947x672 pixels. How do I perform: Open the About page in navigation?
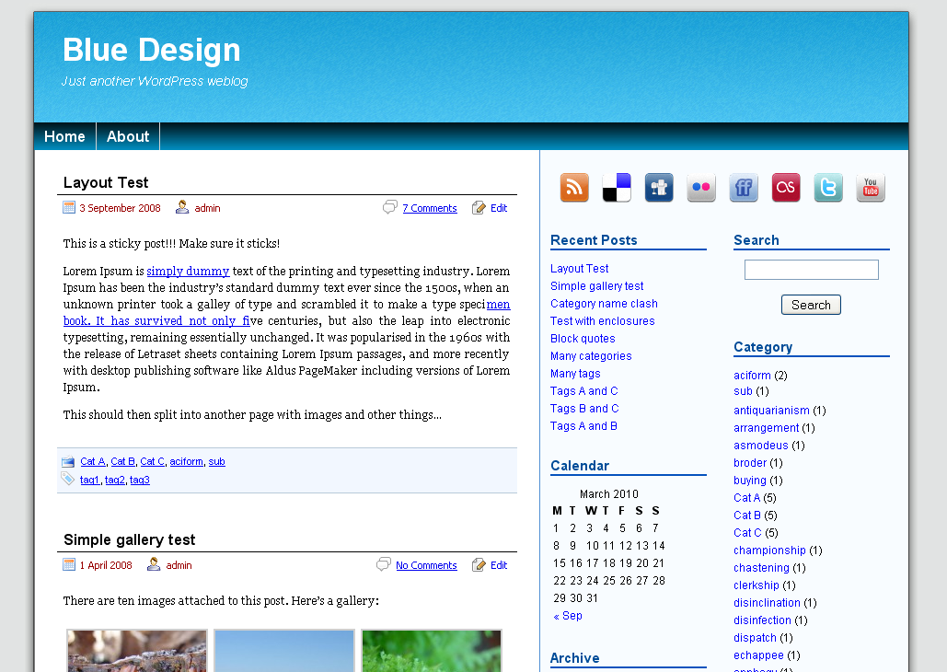[128, 136]
